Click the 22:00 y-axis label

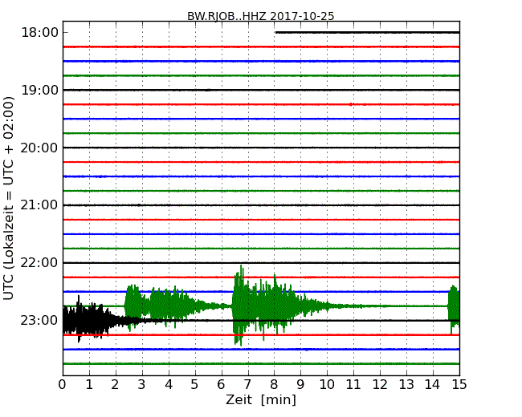(x=39, y=263)
